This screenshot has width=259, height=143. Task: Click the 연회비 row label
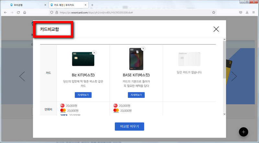[48, 109]
